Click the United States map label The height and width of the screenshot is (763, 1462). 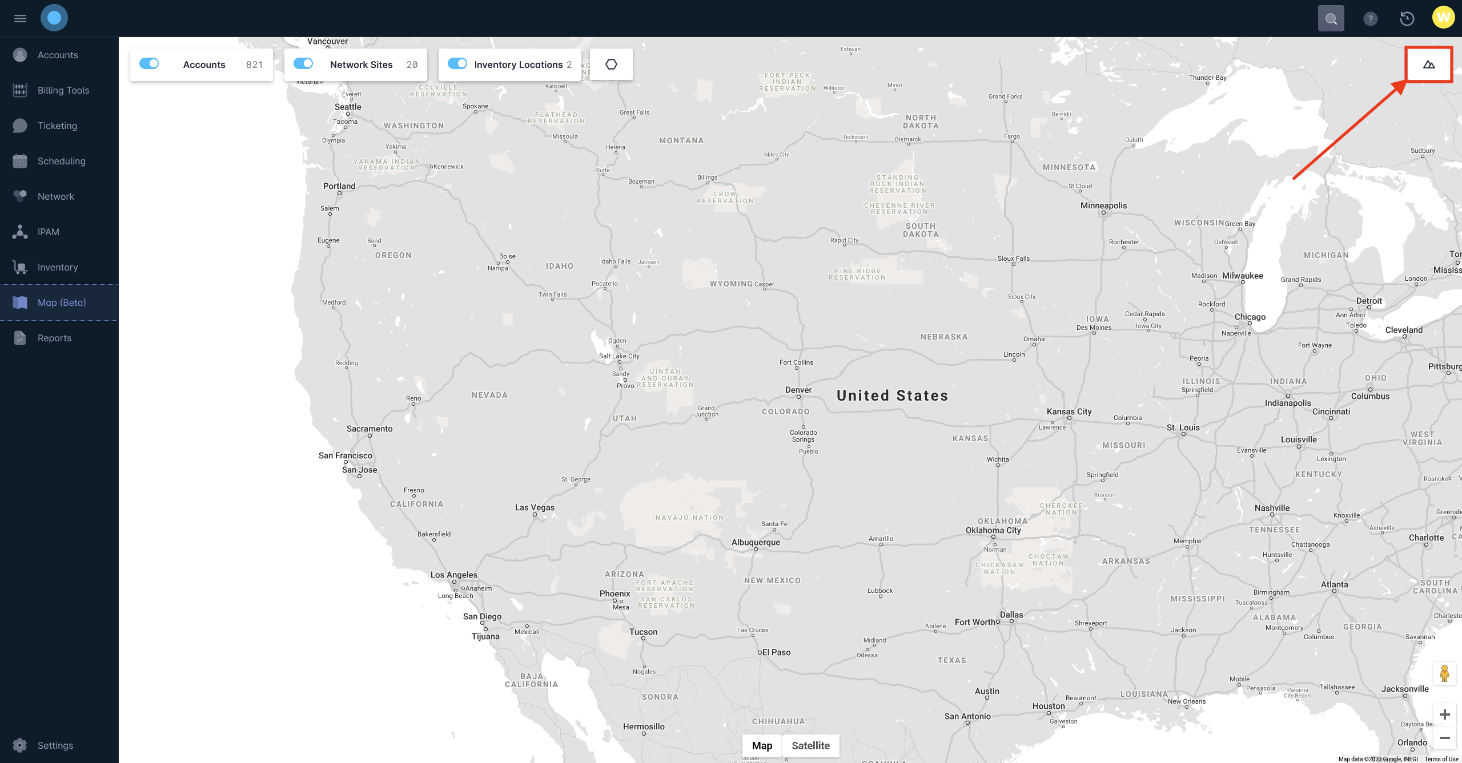(x=892, y=395)
